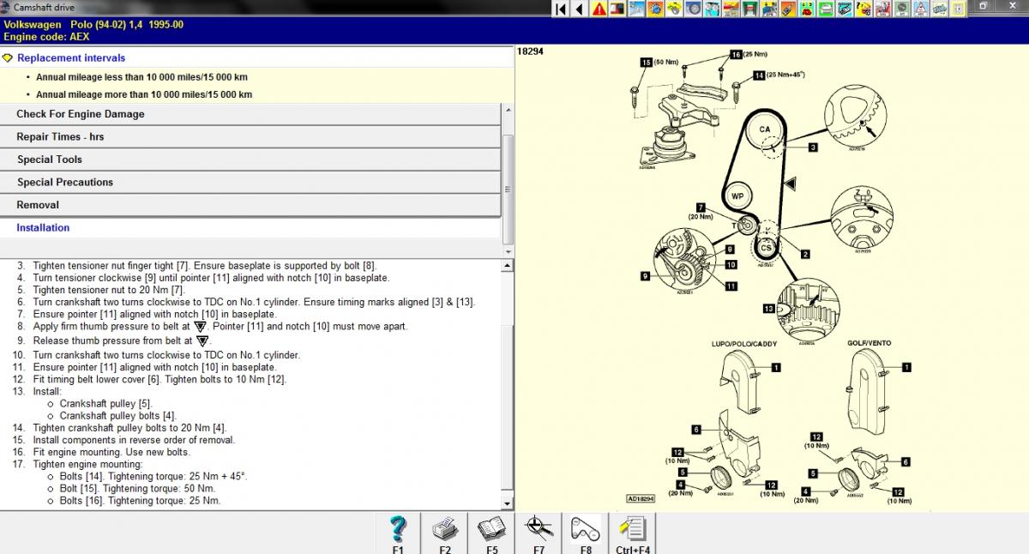Select the Installation section header
Viewport: 1029px width, 554px height.
[x=250, y=227]
